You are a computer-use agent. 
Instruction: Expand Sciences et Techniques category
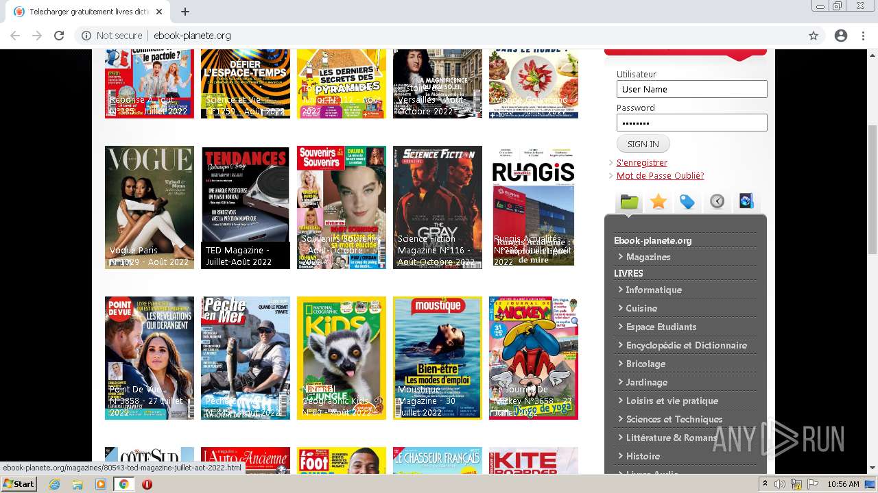coord(674,419)
